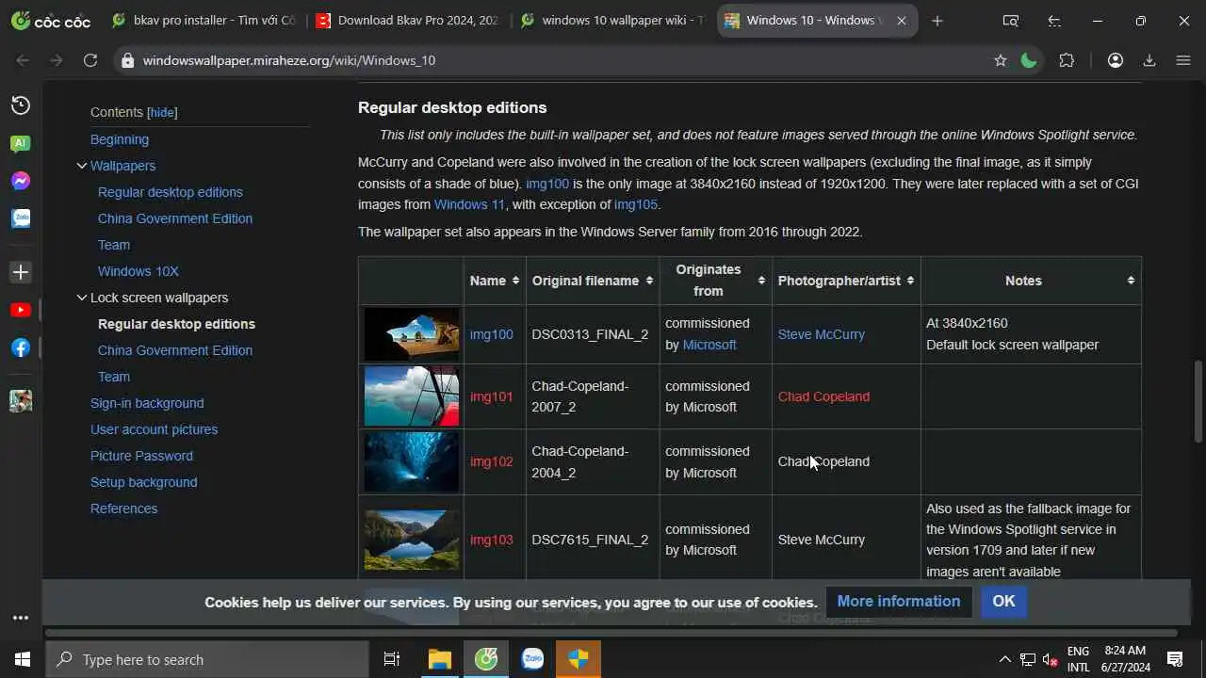Open the user profile icon
This screenshot has height=678, width=1206.
point(1116,60)
